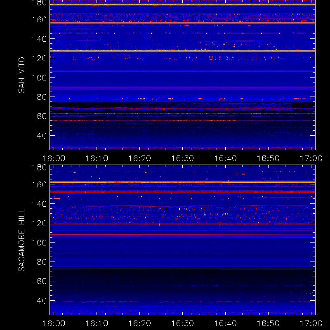
Task: Select San Vito plot's 160 frequency label
Action: point(39,19)
